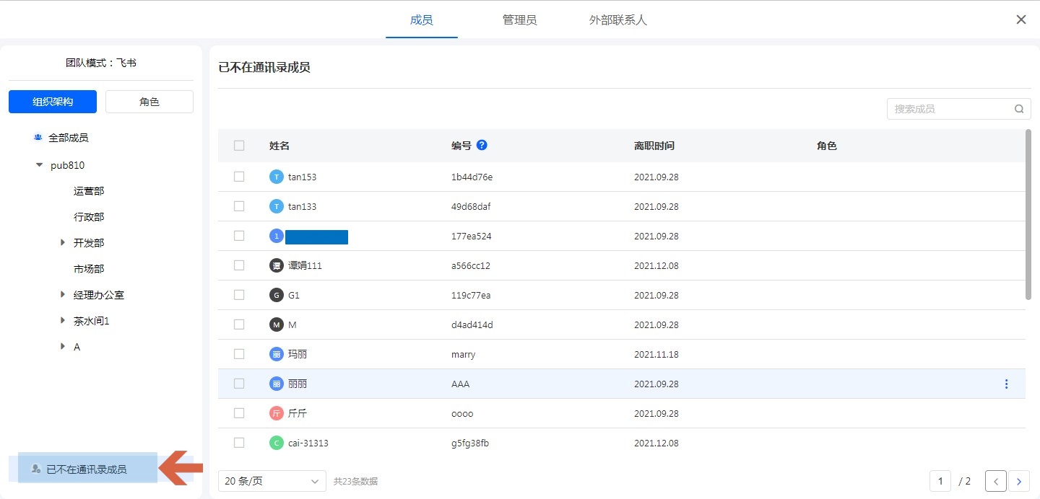Click the help icon beside 编号 header
The height and width of the screenshot is (499, 1040).
482,145
